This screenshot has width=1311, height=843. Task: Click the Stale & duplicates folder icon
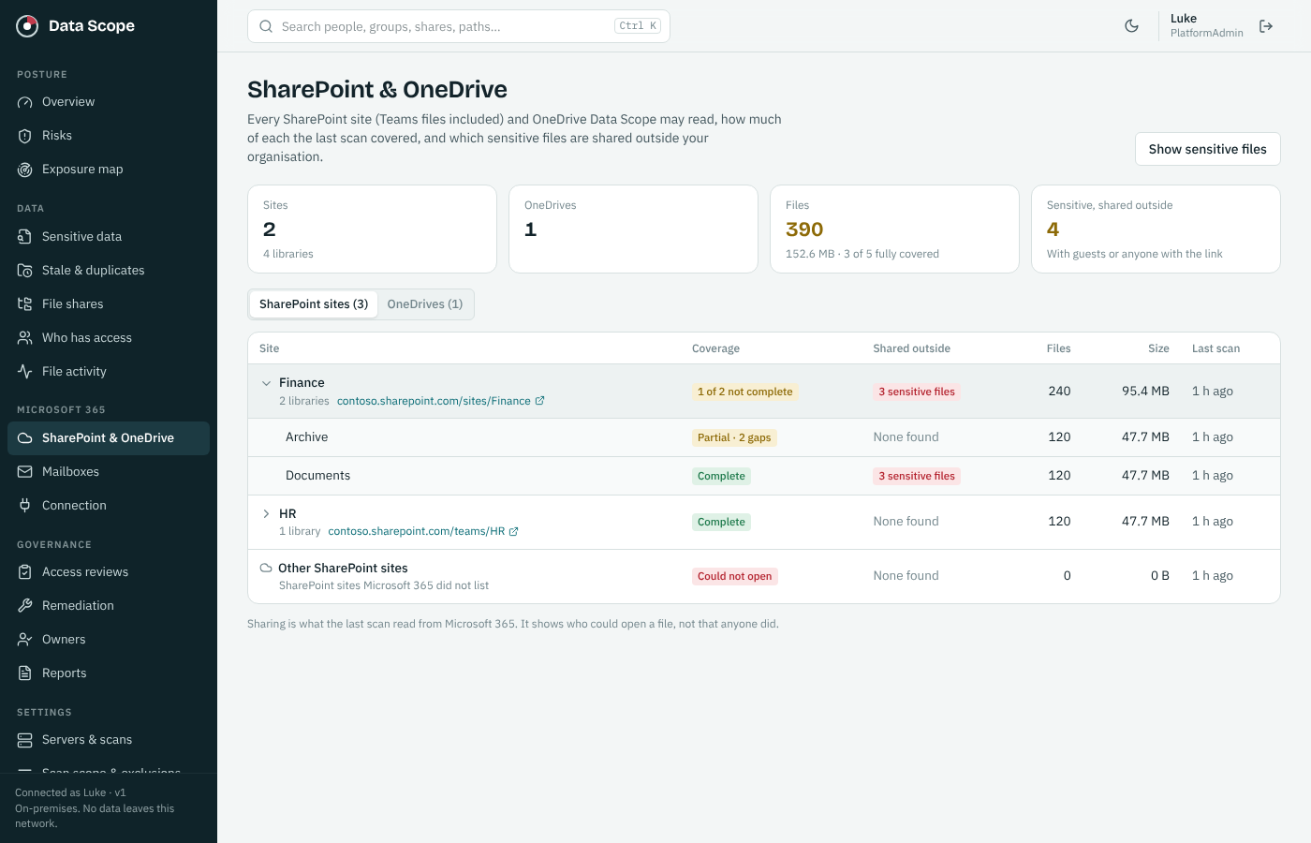(x=25, y=271)
